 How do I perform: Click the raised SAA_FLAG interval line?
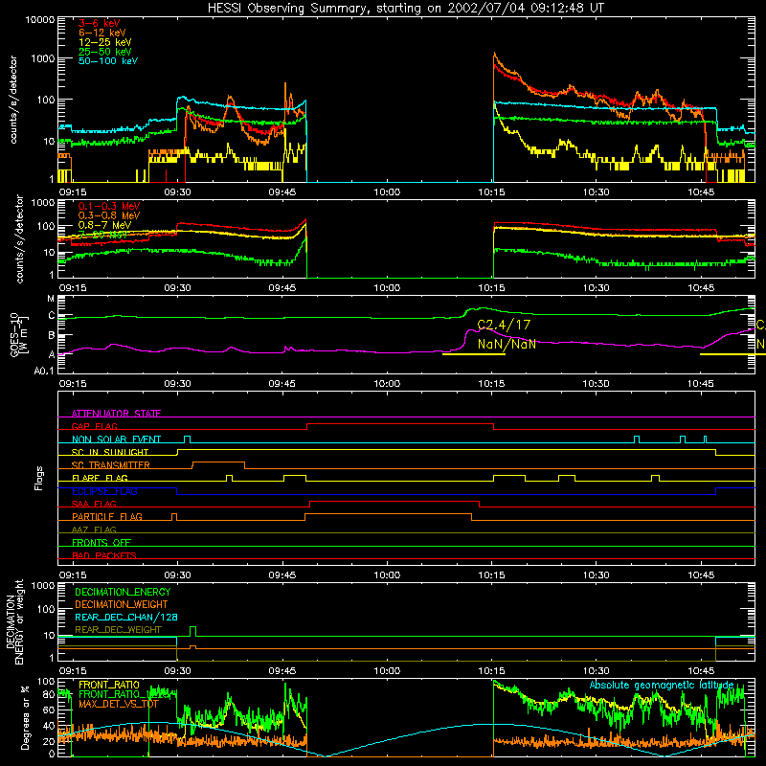point(394,501)
